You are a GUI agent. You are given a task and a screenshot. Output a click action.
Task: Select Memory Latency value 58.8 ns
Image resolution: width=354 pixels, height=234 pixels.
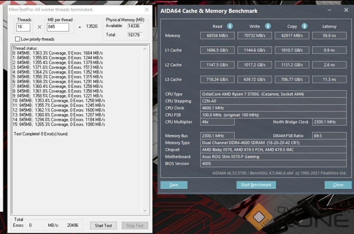(x=329, y=36)
